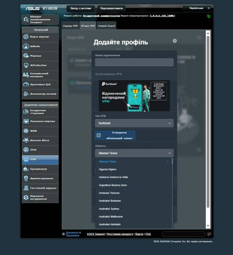Click the page scrollbar down arrow
Image resolution: width=233 pixels, height=255 pixels.
208,226
